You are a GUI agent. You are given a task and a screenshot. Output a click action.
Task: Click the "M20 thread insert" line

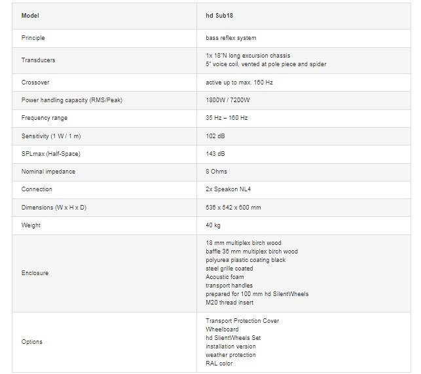pos(229,303)
